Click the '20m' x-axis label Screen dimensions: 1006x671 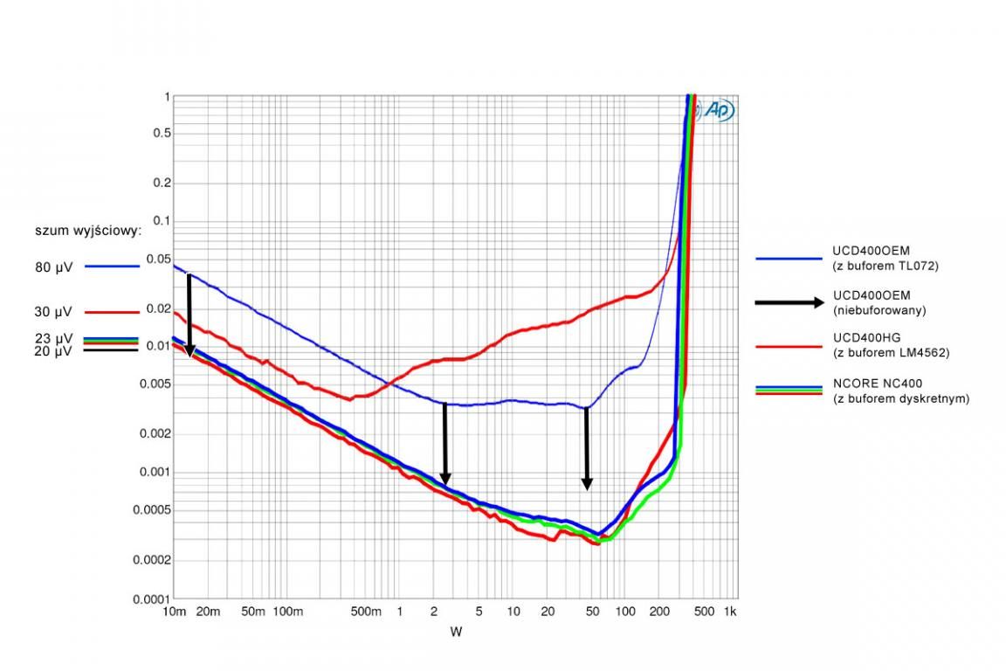click(208, 612)
